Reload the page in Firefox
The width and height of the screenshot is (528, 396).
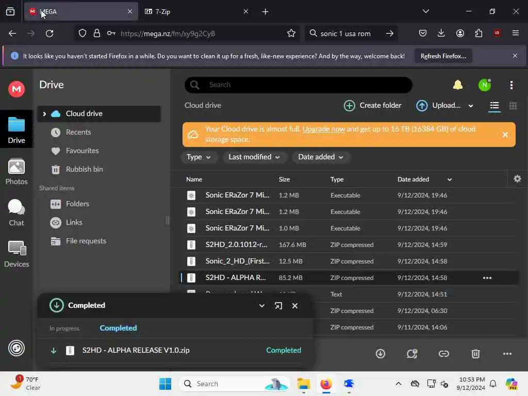pos(49,34)
